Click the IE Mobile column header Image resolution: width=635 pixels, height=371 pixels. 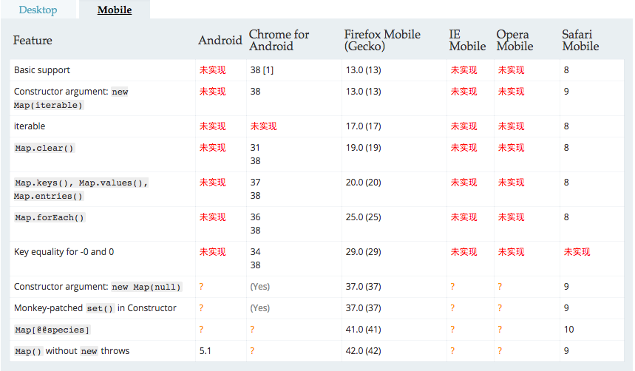[467, 40]
